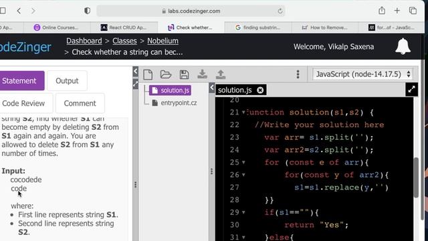Open the three-dot editor menu

[x=298, y=74]
